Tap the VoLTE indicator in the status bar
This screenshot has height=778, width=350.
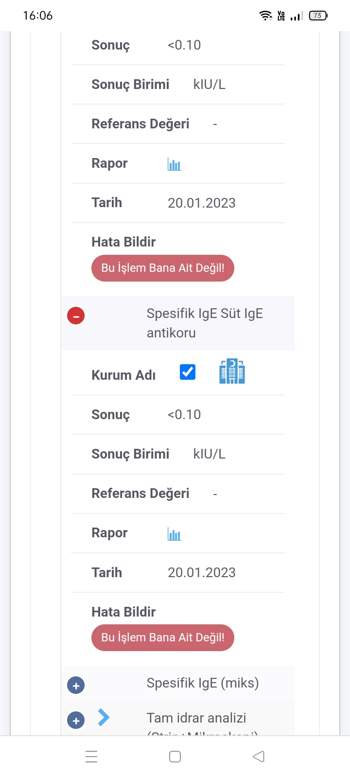(x=281, y=16)
